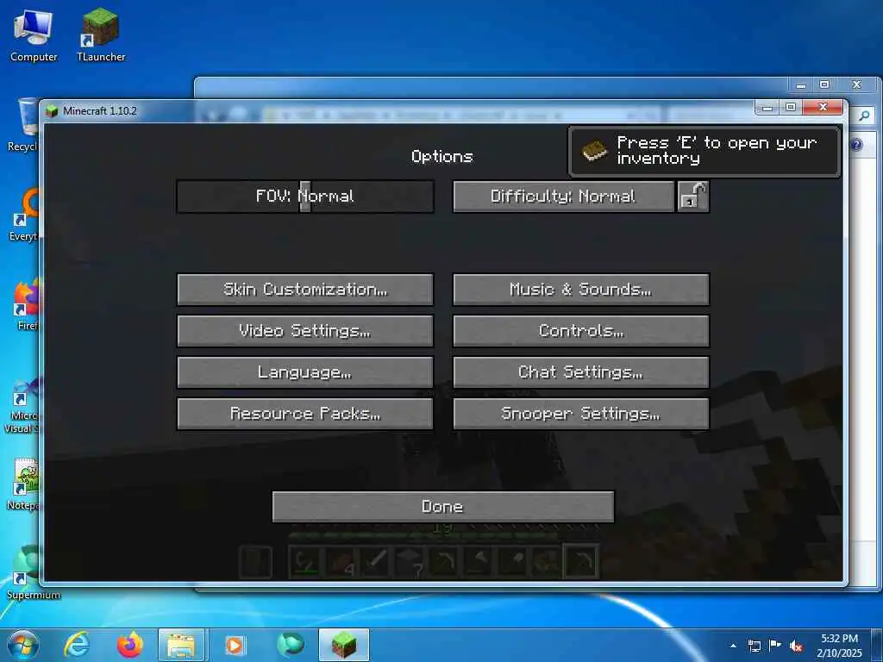Open Supermium from the taskbar
This screenshot has width=883, height=662.
(291, 645)
